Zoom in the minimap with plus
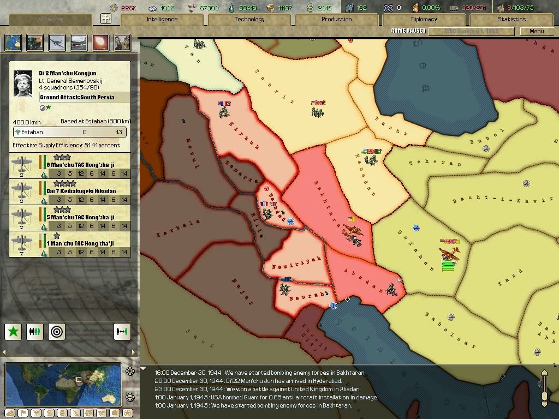The height and width of the screenshot is (419, 559). coord(130,371)
